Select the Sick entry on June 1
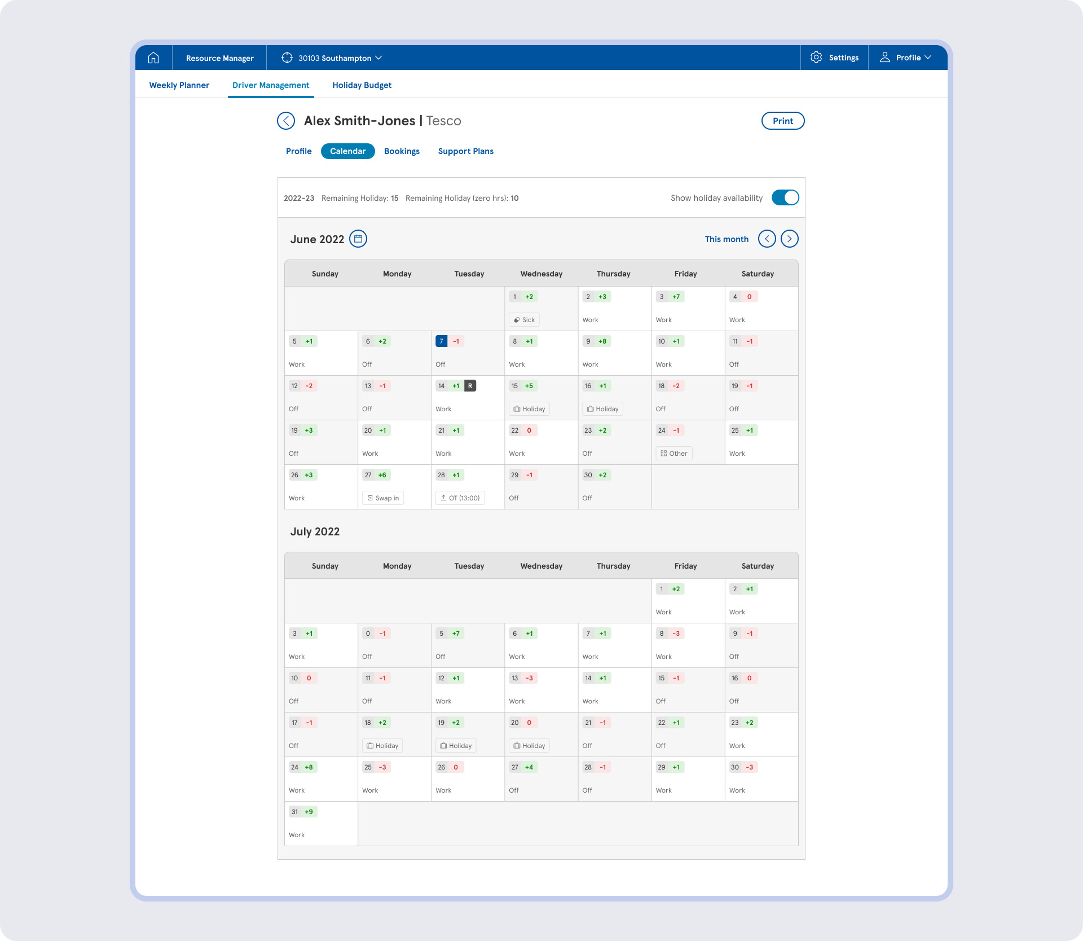 pyautogui.click(x=524, y=320)
